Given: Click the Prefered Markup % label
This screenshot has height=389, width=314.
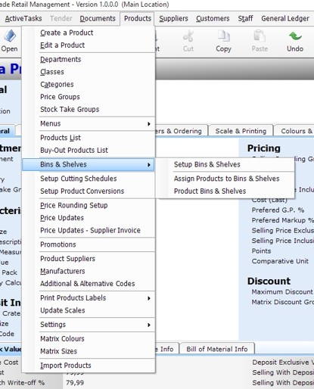Looking at the screenshot, I should (x=282, y=220).
